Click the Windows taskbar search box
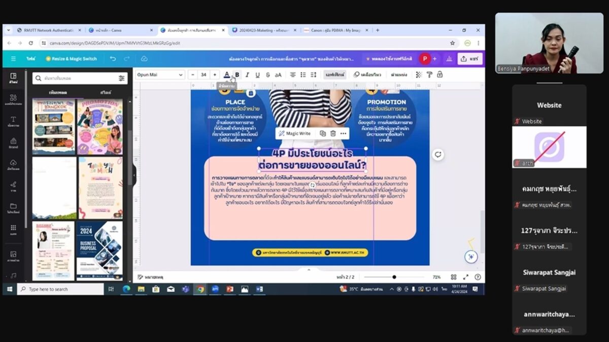 pos(60,289)
